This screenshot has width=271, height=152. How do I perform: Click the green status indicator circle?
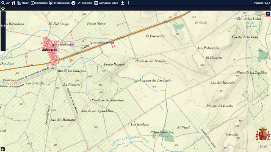3,8
